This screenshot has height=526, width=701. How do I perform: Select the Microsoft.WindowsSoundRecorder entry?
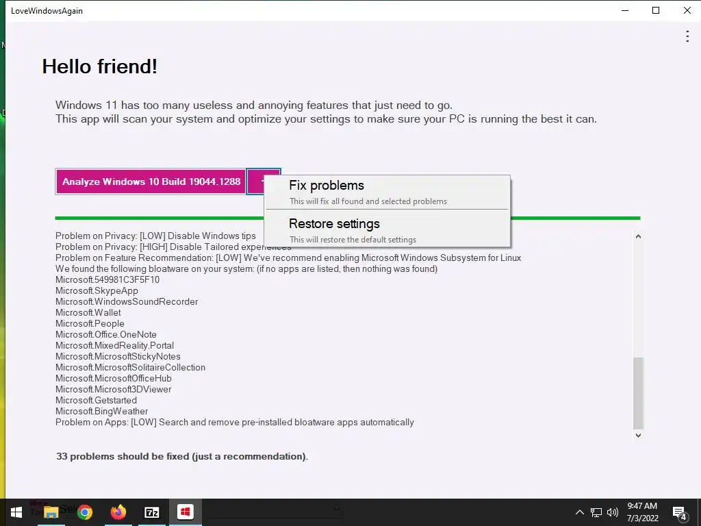[127, 301]
